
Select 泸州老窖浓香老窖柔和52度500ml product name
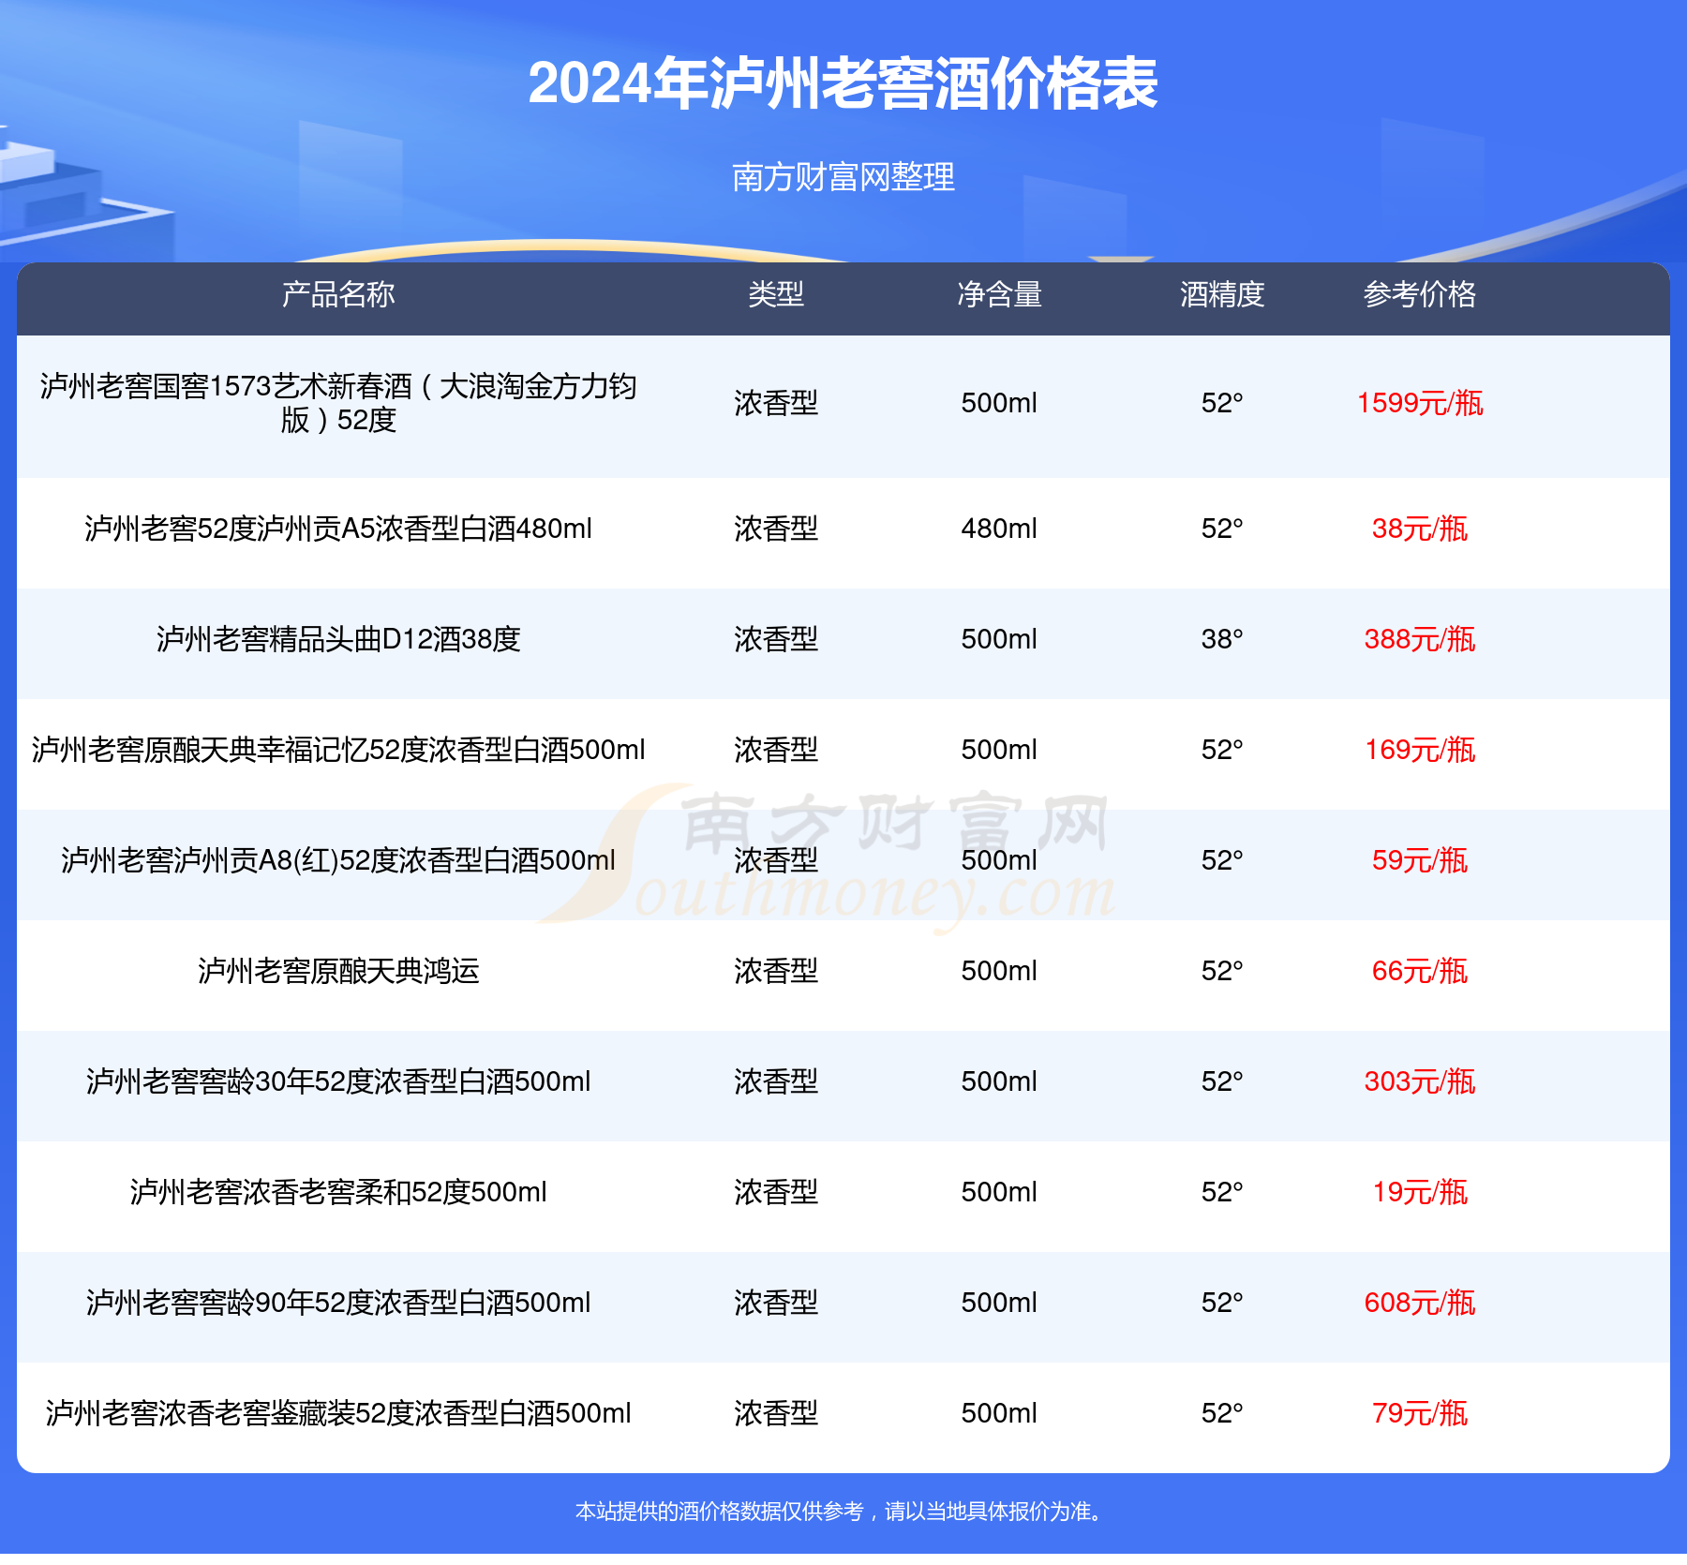[x=338, y=1192]
